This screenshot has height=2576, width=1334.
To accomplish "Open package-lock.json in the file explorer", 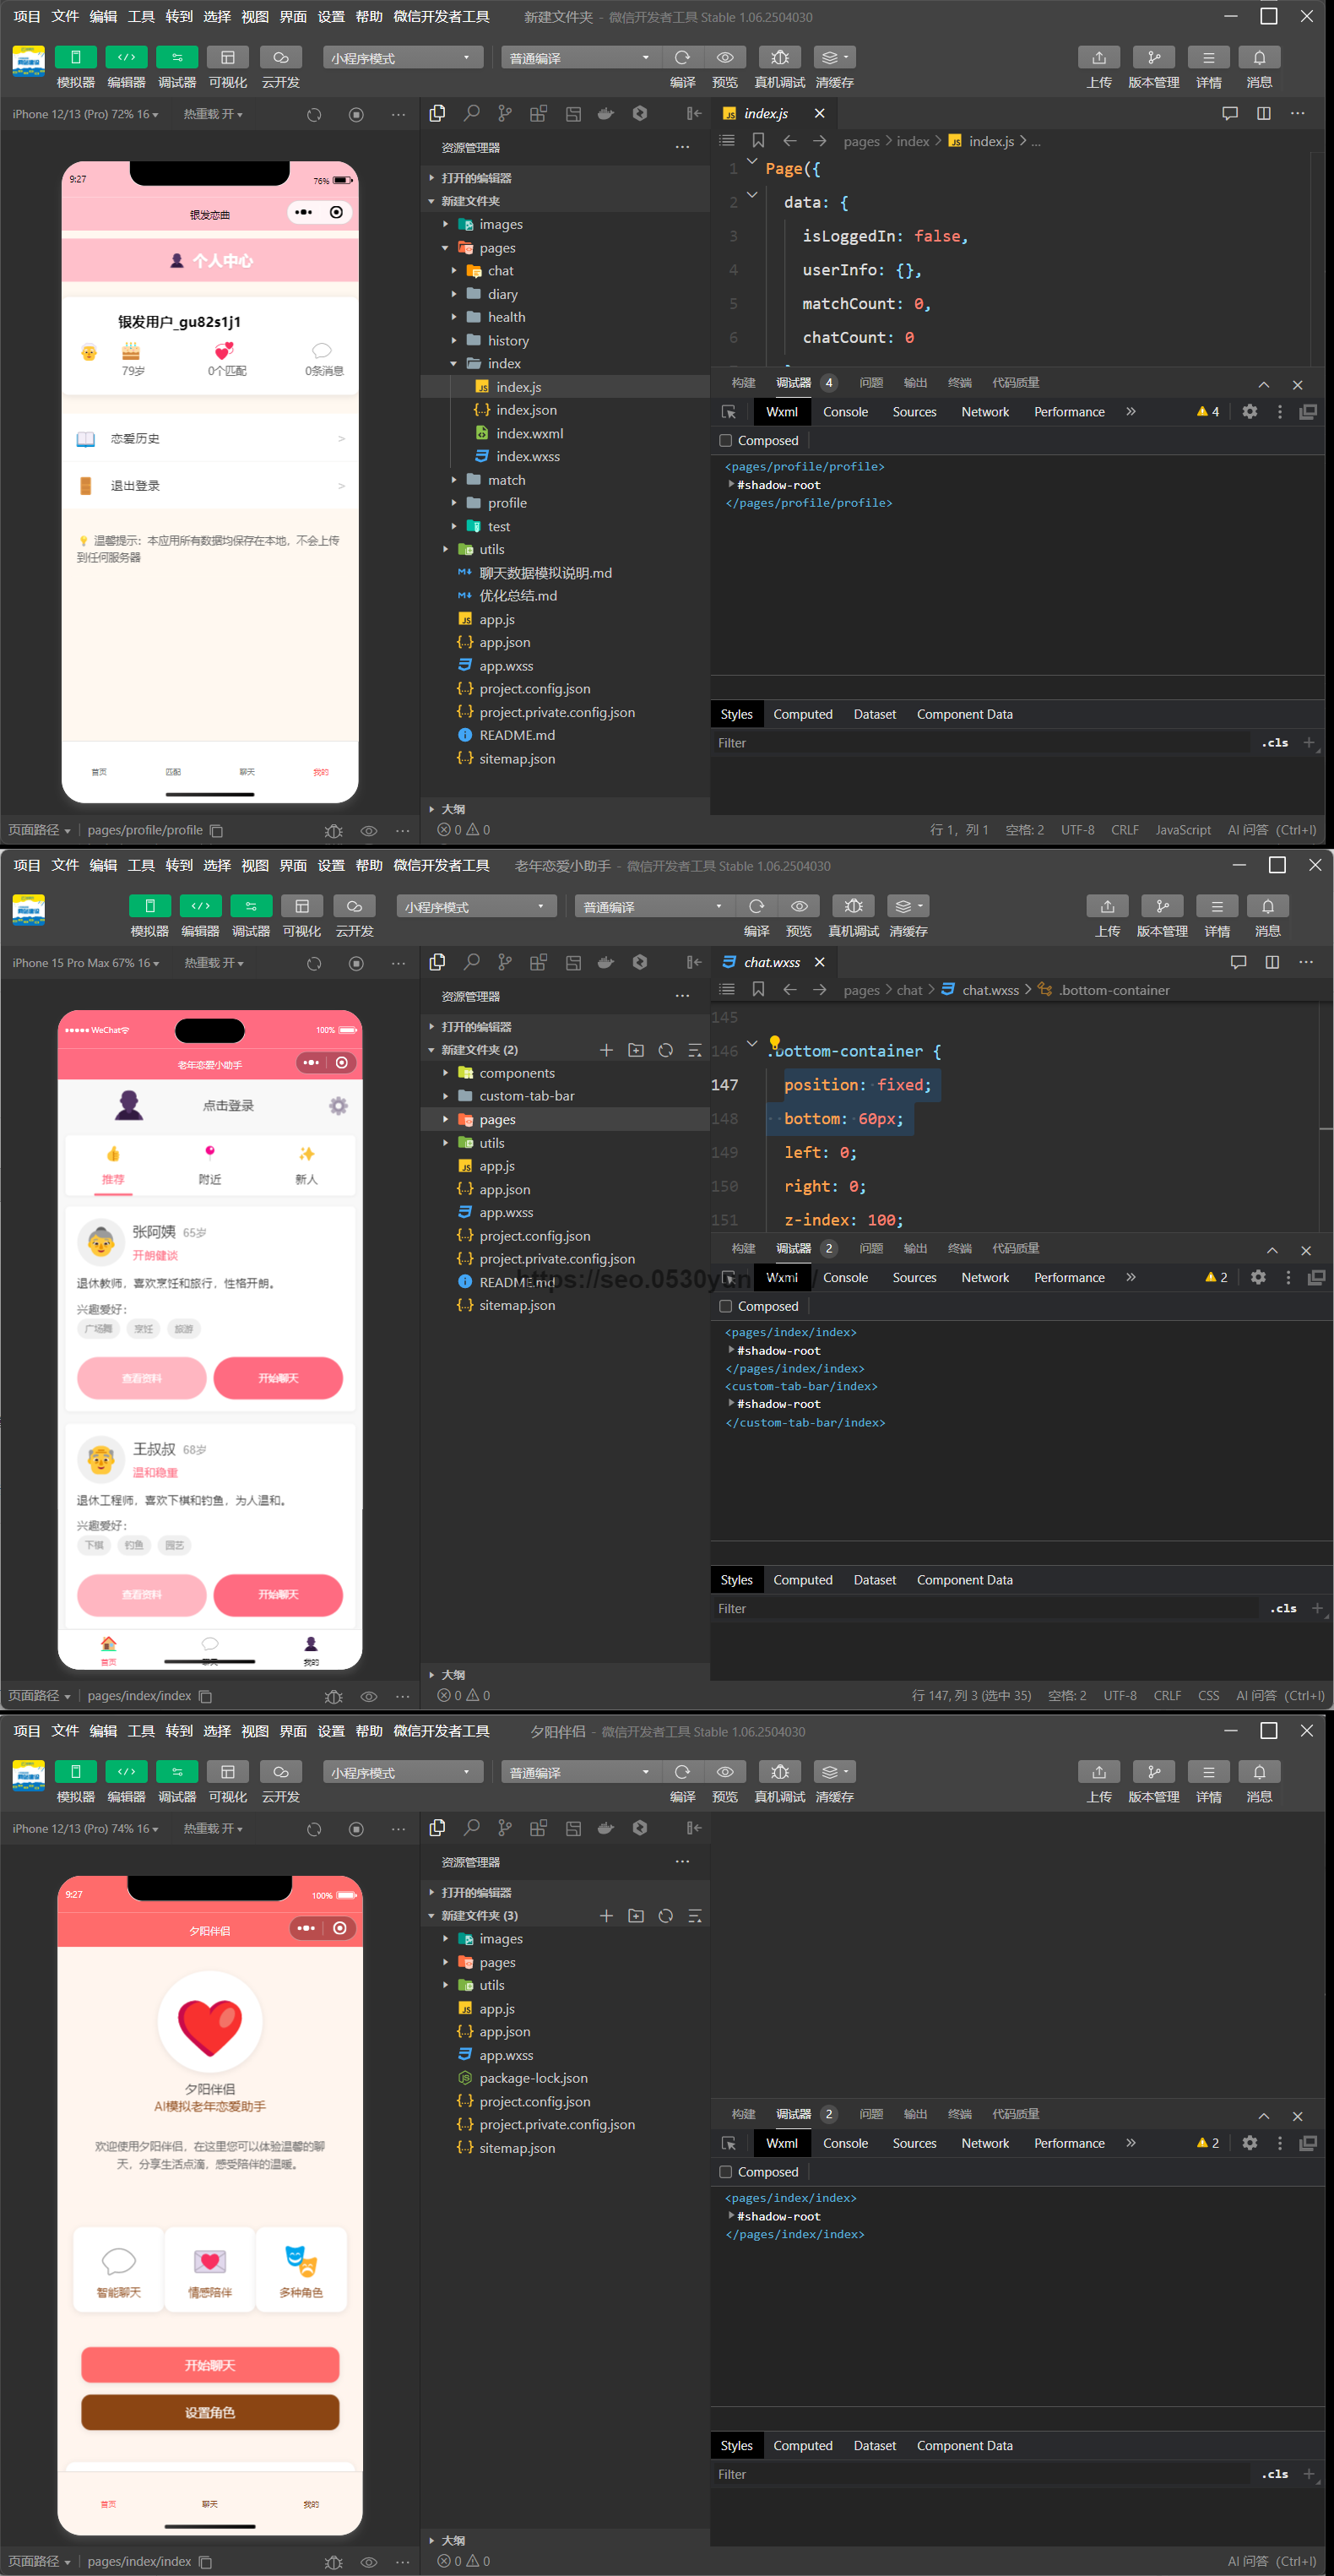I will (533, 2078).
